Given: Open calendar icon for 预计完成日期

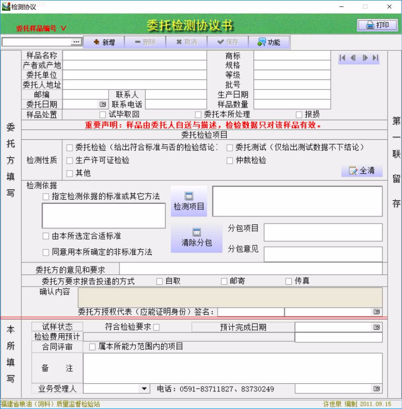Looking at the screenshot, I should coord(377,327).
